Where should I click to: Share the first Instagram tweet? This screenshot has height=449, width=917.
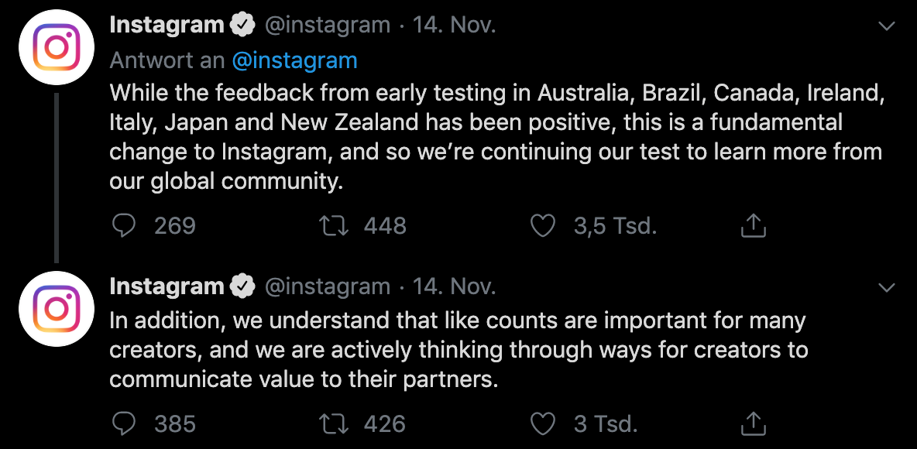click(754, 225)
